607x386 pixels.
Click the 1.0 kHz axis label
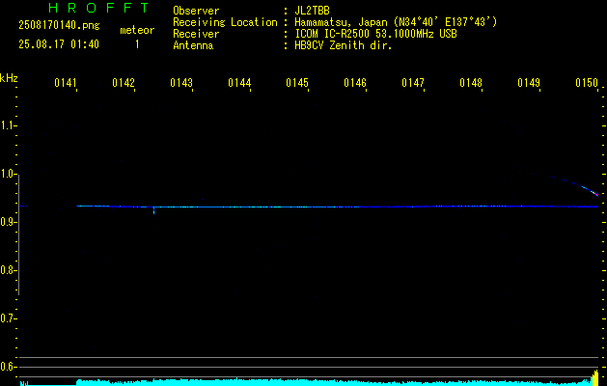point(8,174)
